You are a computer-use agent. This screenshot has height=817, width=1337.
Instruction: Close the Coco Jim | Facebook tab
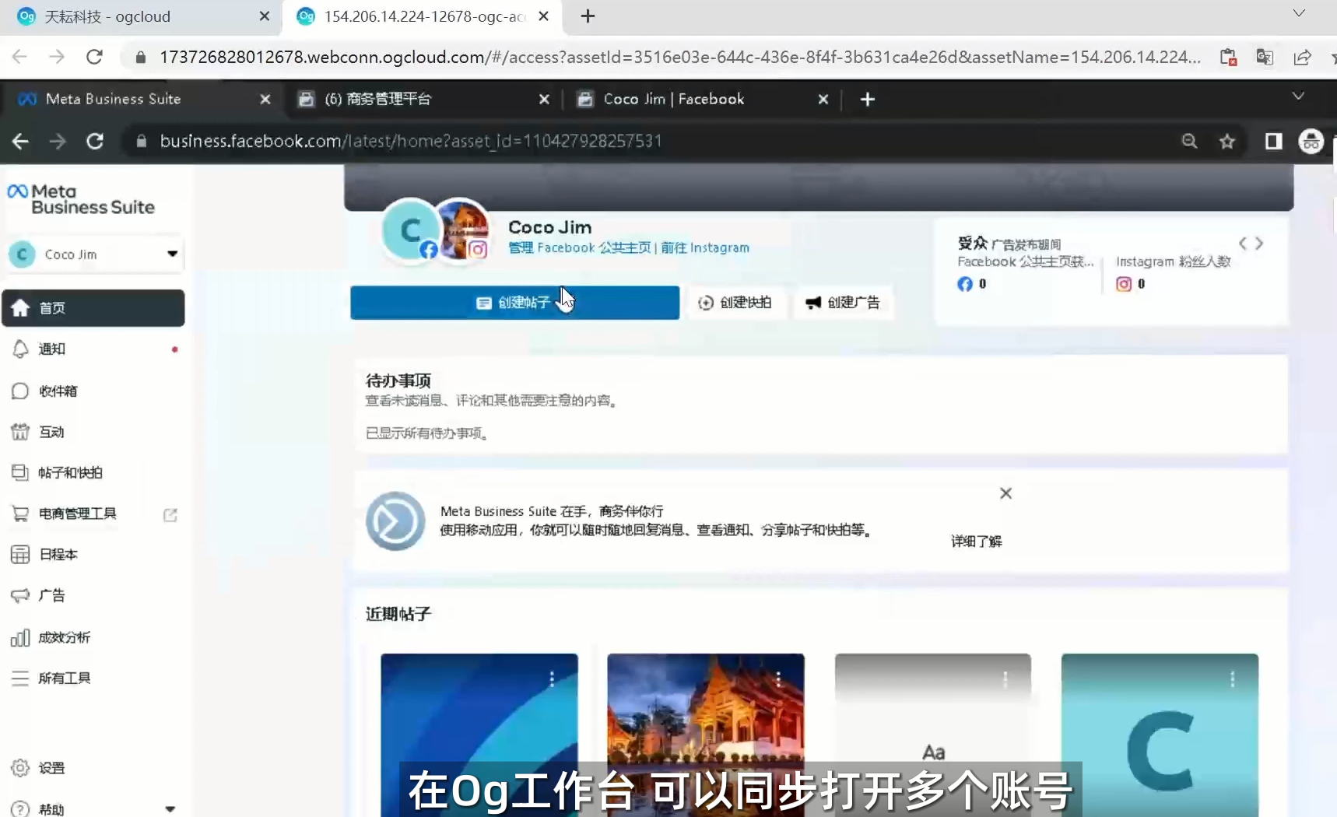click(x=823, y=99)
